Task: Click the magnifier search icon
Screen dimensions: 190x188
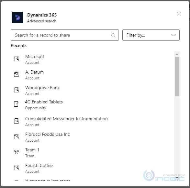Action: [113, 35]
